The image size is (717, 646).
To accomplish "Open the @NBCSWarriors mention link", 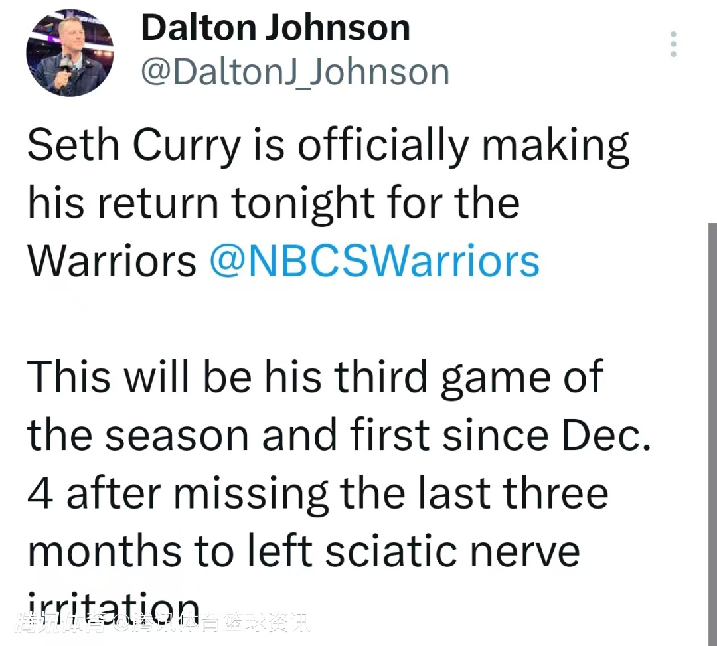I will [x=374, y=261].
